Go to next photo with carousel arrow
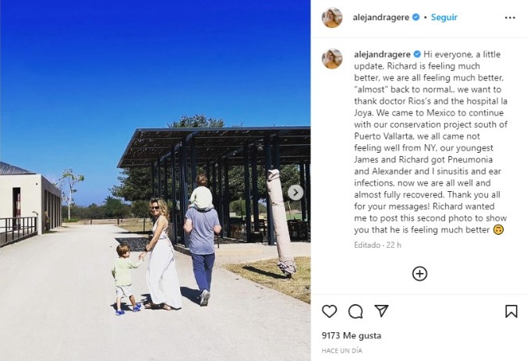 295,193
